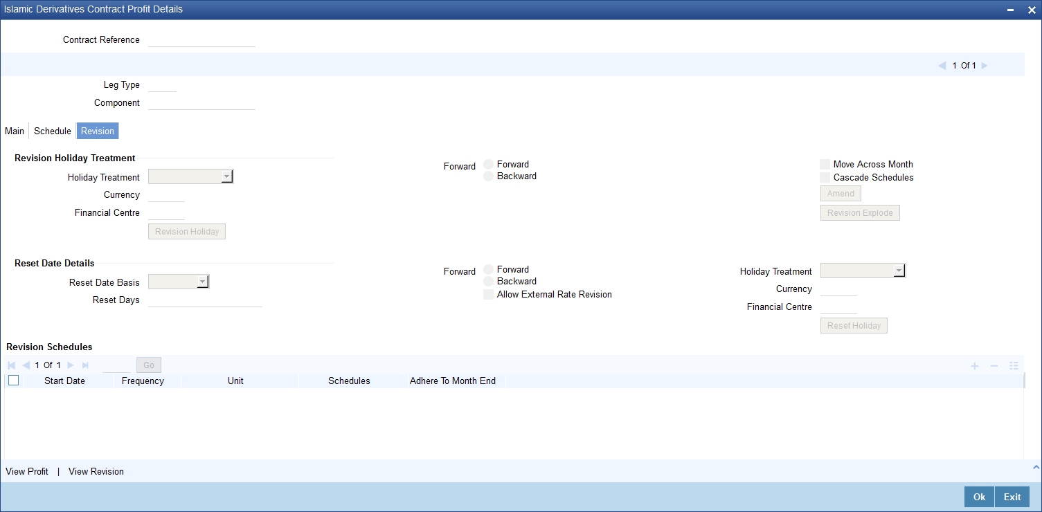The width and height of the screenshot is (1042, 512).
Task: Click the Adhere To Month End header
Action: (x=453, y=381)
